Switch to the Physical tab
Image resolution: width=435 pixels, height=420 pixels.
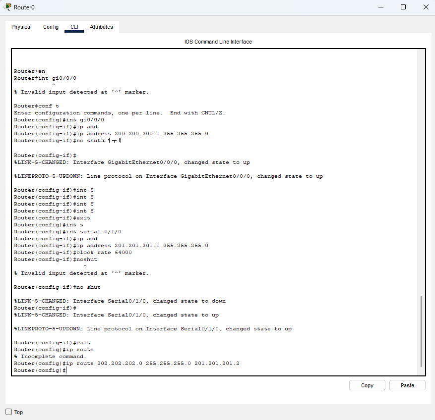(21, 27)
